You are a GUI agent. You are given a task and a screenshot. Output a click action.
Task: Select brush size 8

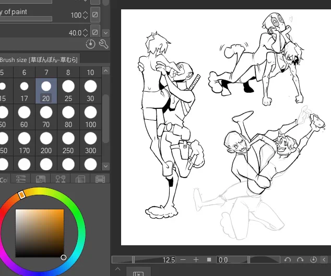[x=68, y=72]
